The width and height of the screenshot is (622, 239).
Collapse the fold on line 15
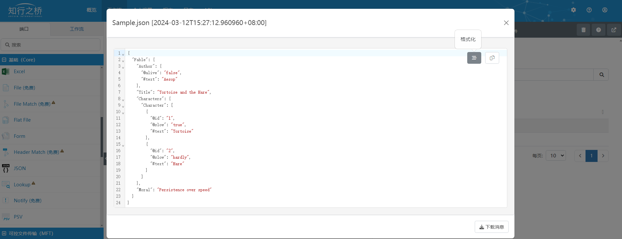[123, 145]
